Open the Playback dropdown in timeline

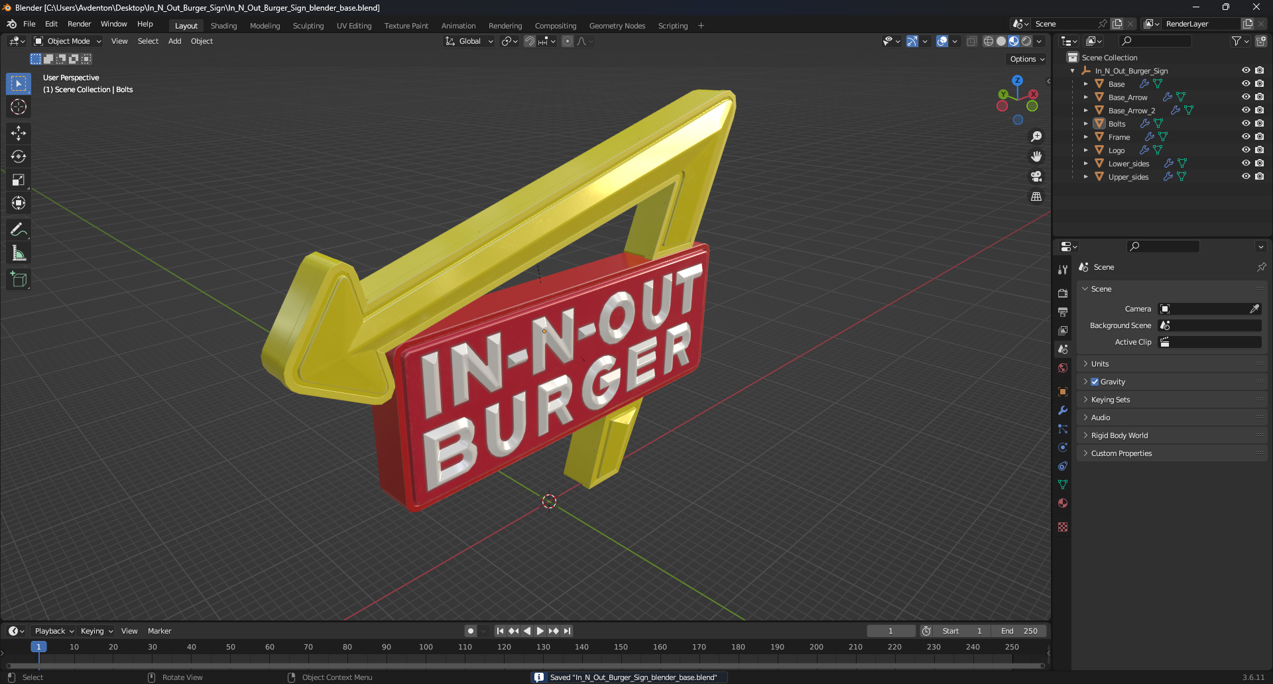click(54, 631)
